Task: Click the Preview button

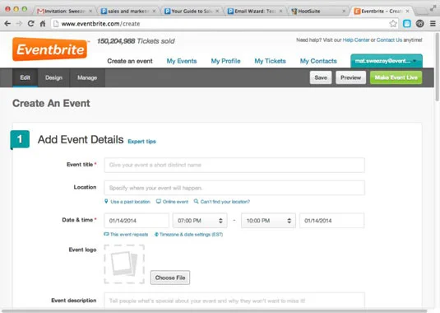Action: [350, 77]
